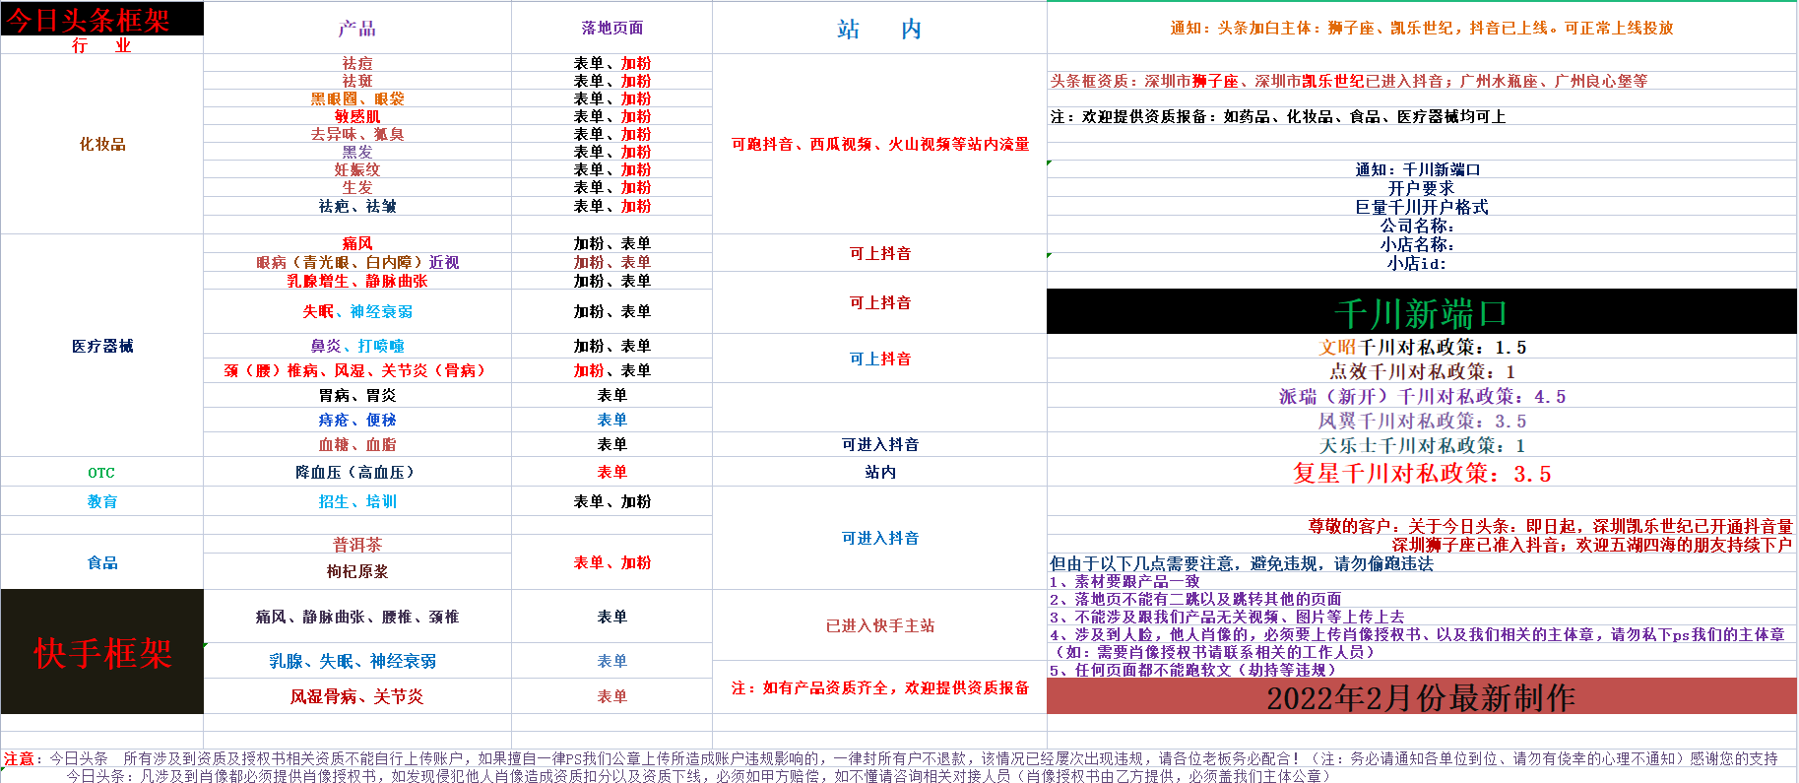Select red 复星千川对私政策:3.5
Screen dimensions: 1799x783
point(1422,473)
